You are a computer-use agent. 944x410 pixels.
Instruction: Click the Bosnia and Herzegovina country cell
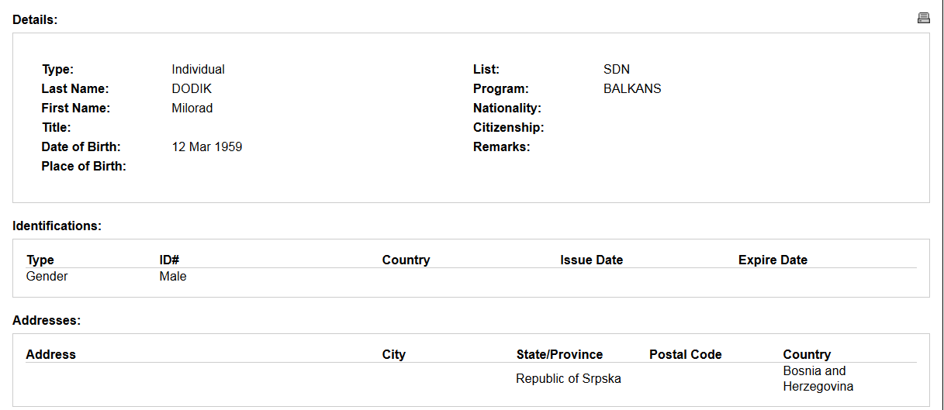coord(818,379)
